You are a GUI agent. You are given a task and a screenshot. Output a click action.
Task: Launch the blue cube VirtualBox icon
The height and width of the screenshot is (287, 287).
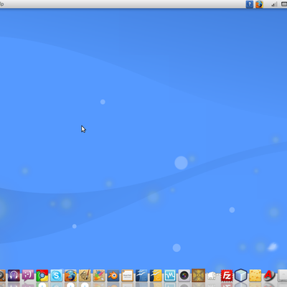pos(241,276)
